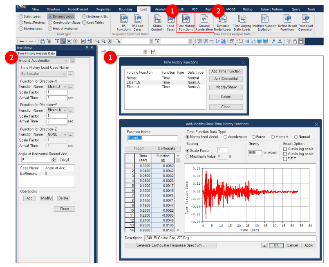Open the Time History Functions tool

coord(186,21)
